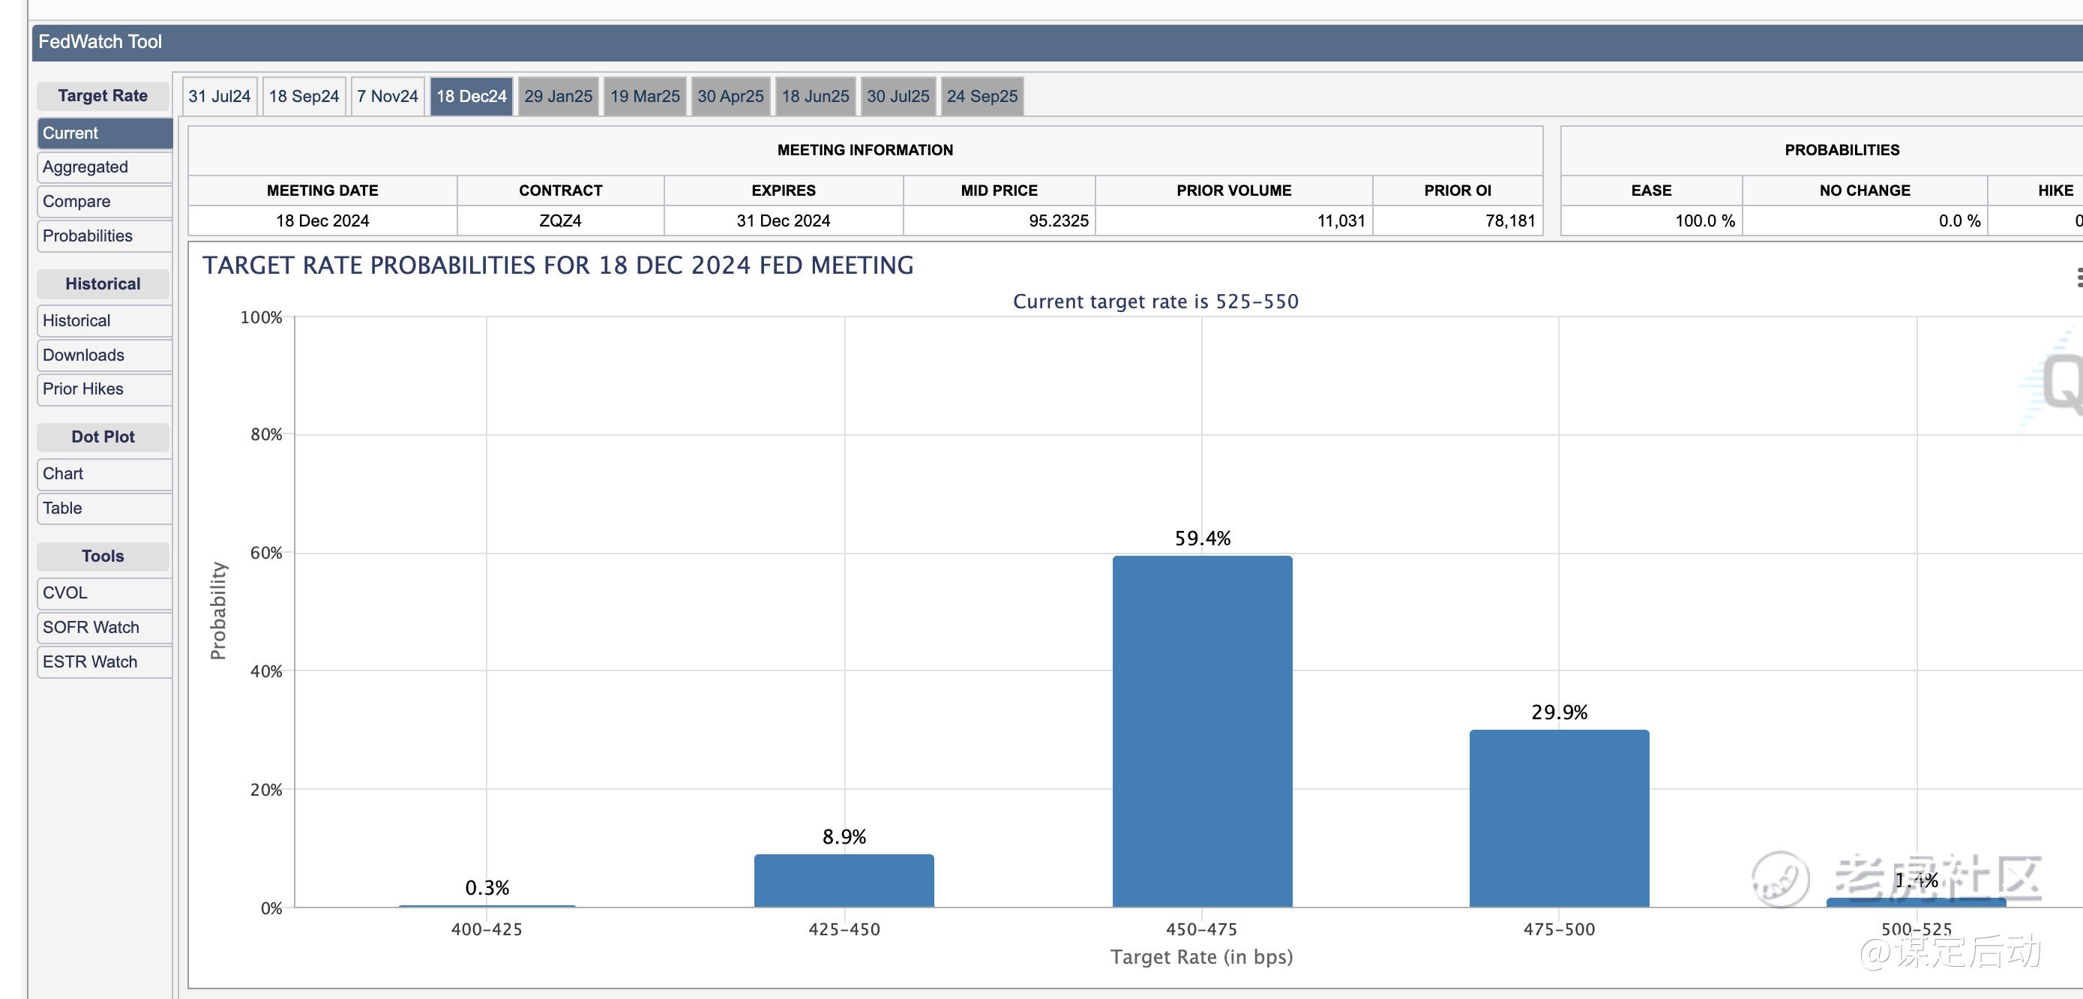Open the 29 Jan25 meeting tab
This screenshot has height=999, width=2083.
pos(558,96)
